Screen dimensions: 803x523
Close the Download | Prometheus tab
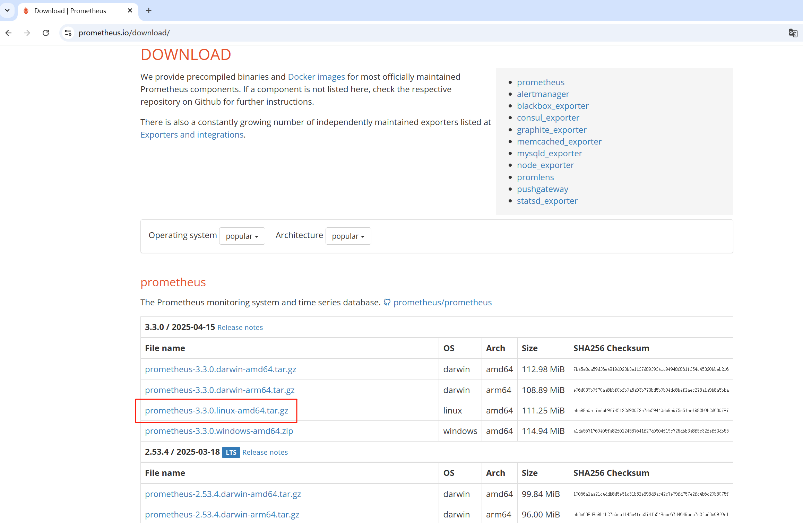pos(130,11)
